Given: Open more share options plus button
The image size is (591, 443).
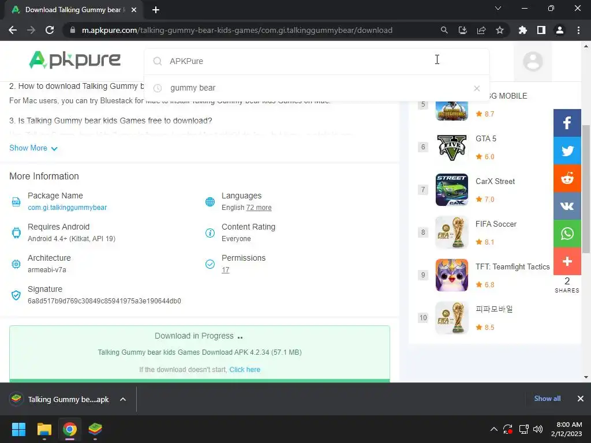Looking at the screenshot, I should (567, 261).
